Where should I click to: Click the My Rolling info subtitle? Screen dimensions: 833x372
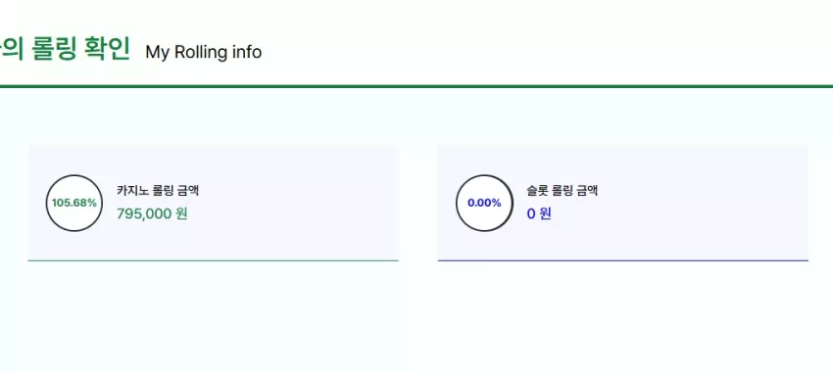204,52
